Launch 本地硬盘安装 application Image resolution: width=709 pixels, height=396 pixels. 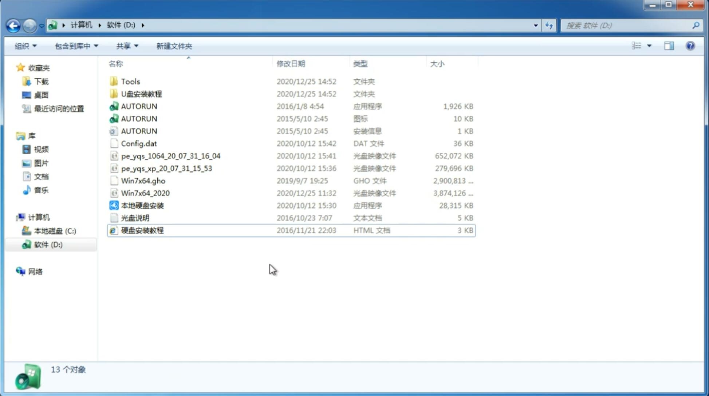coord(142,205)
